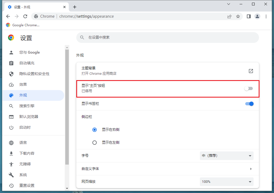
Task: Open 隐私设置和安全性 in sidebar
Action: [34, 74]
